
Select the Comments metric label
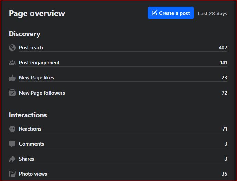pyautogui.click(x=31, y=144)
